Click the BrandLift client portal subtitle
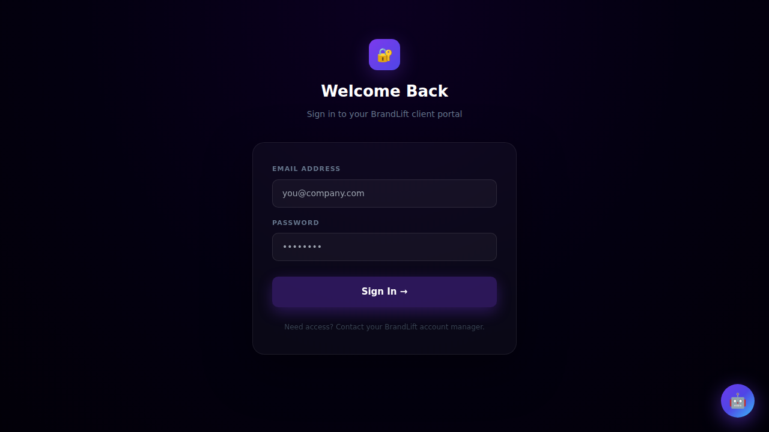Screen dimensions: 769x432 click(384, 114)
